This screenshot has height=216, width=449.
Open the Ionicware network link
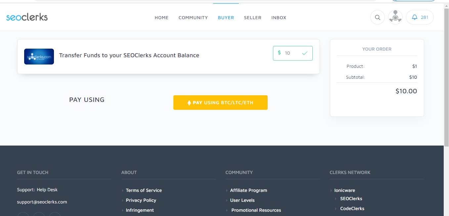[x=345, y=190]
